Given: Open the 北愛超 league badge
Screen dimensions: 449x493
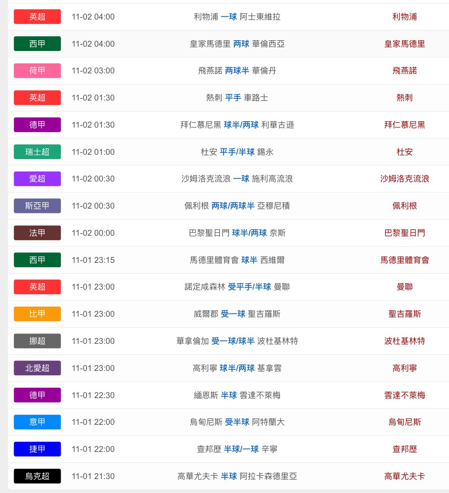Looking at the screenshot, I should tap(37, 368).
